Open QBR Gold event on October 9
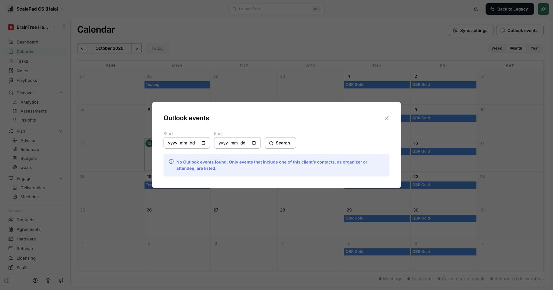 [x=444, y=118]
